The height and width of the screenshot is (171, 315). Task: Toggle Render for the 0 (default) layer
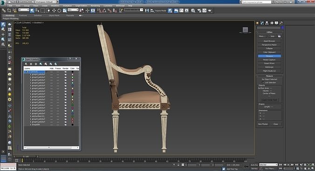click(65, 72)
